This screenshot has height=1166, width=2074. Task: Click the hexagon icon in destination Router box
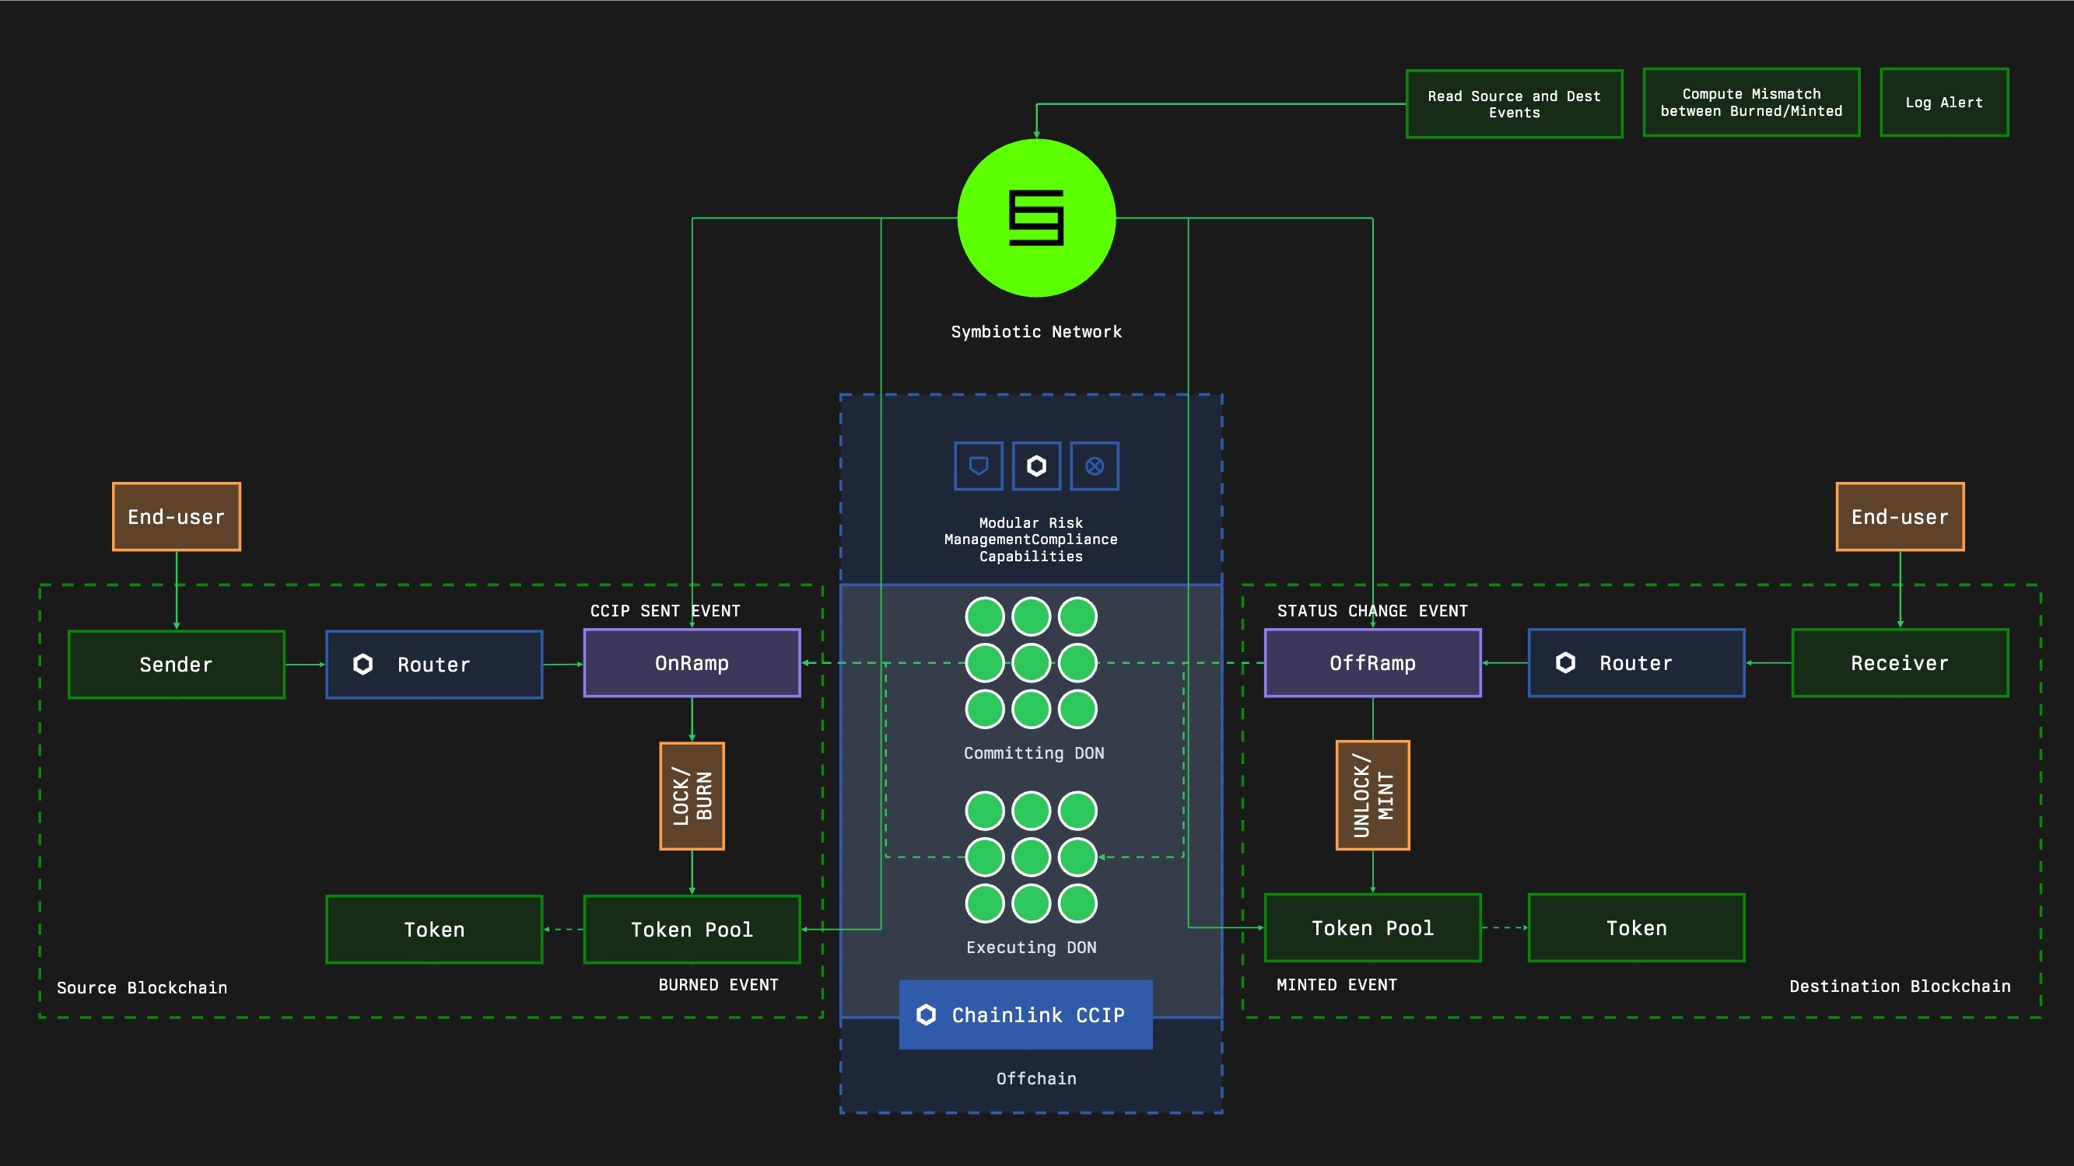tap(1565, 662)
